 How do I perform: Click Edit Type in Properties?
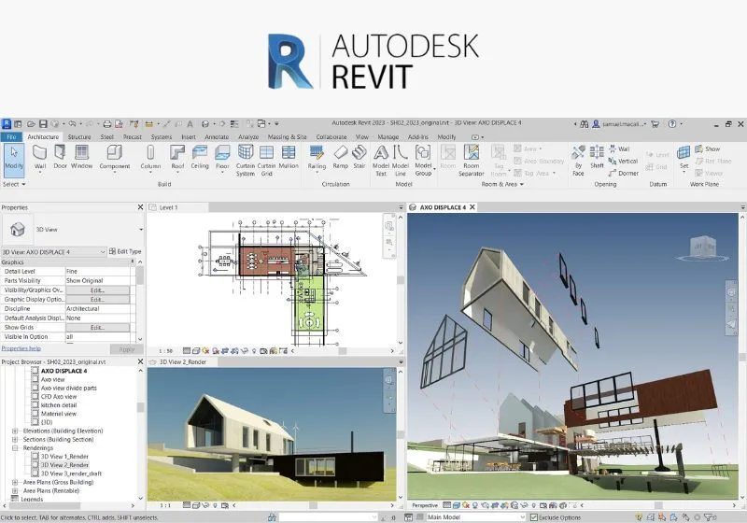pyautogui.click(x=125, y=251)
